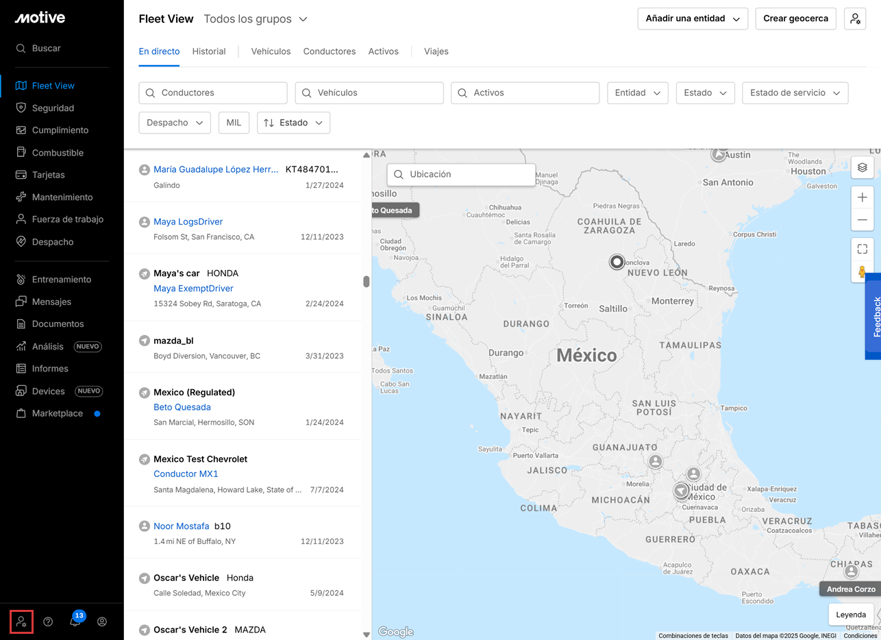Viewport: 881px width, 640px height.
Task: Open Seguridad in the sidebar
Action: [x=53, y=108]
